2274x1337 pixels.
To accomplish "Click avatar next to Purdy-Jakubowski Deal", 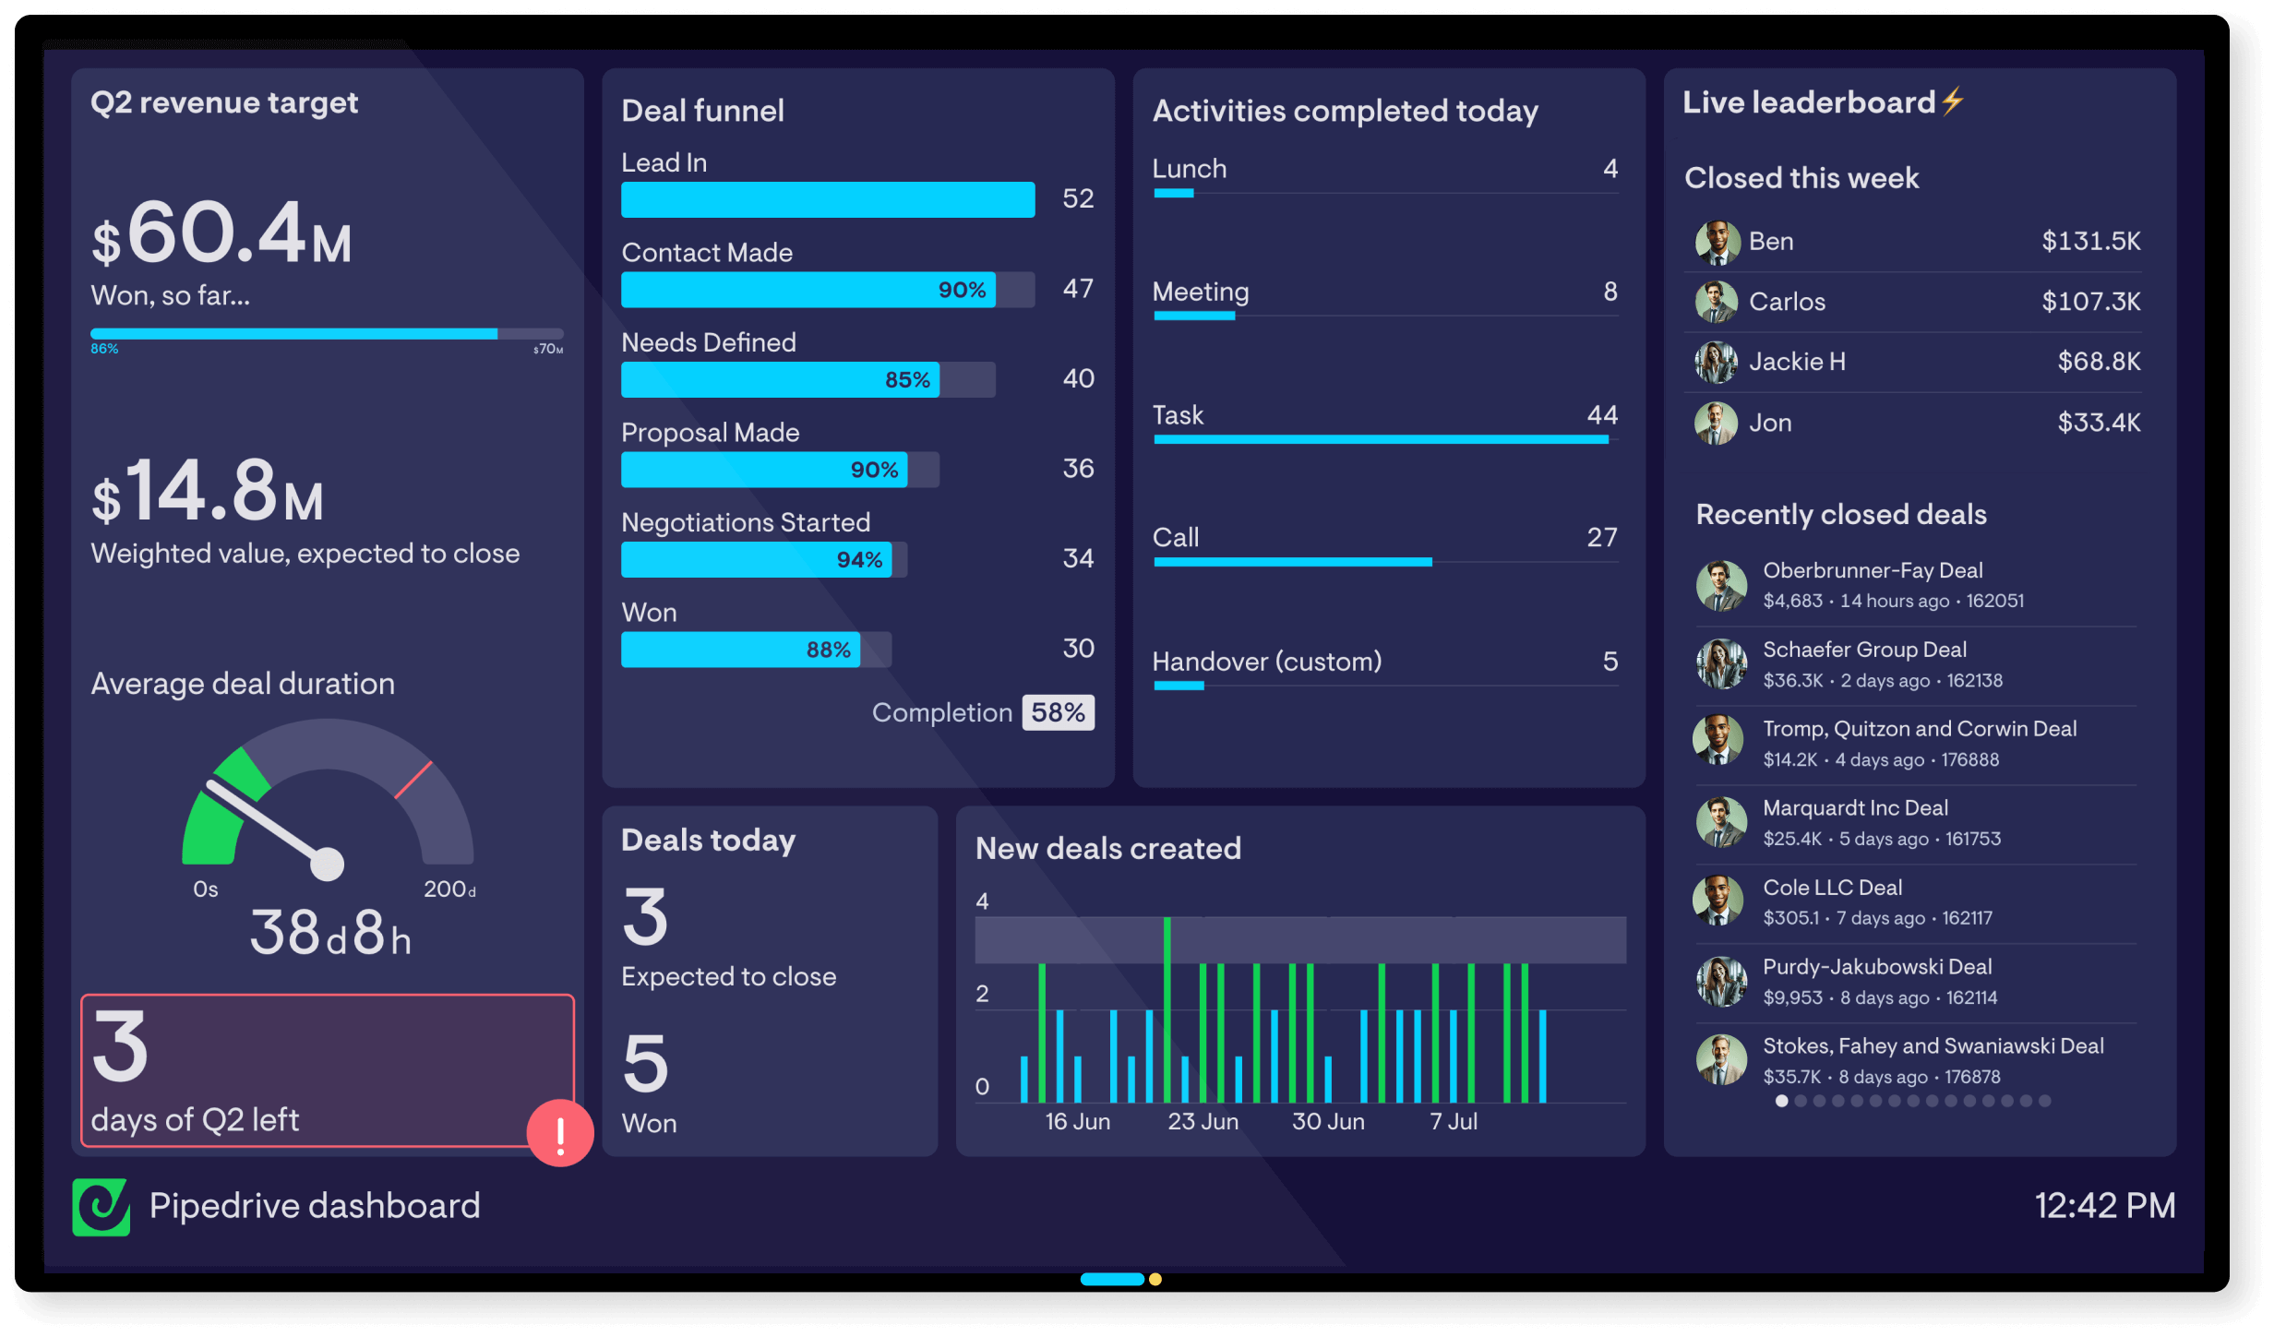I will point(1721,981).
